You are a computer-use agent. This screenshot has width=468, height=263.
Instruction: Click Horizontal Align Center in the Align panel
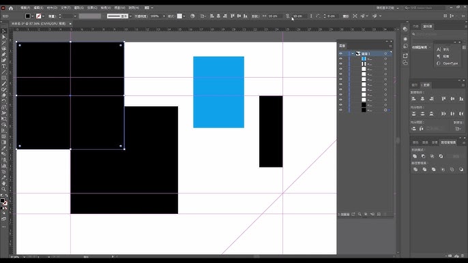coord(423,99)
